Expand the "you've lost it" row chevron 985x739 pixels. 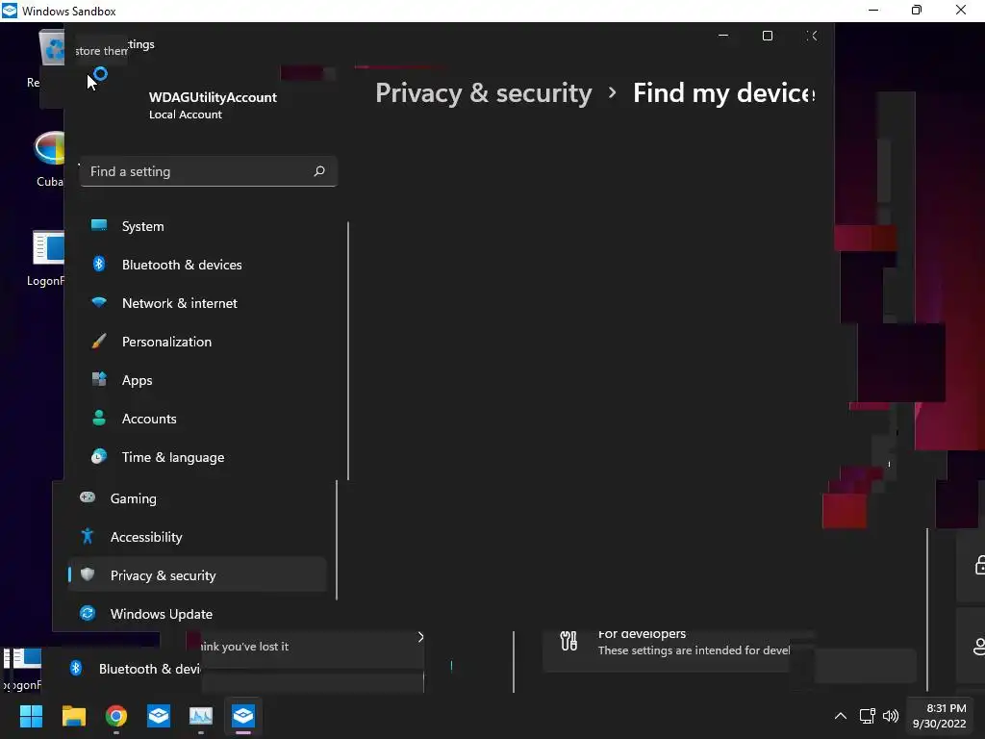click(x=420, y=637)
